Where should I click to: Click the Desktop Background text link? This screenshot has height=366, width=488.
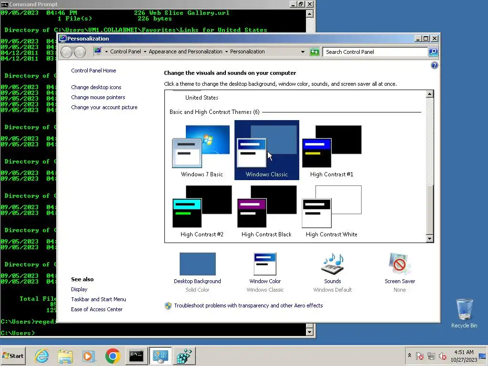(197, 281)
